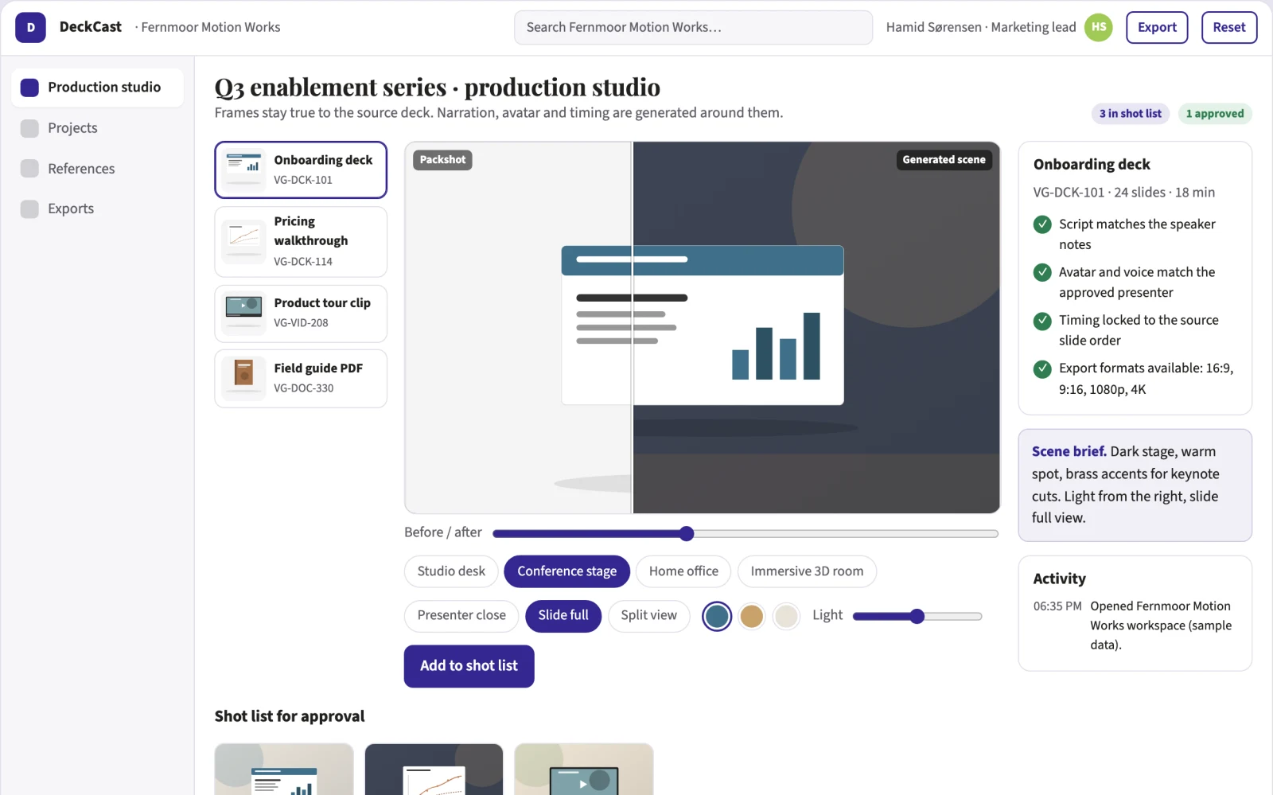The image size is (1273, 795).
Task: Open Production studio in sidebar
Action: point(97,88)
